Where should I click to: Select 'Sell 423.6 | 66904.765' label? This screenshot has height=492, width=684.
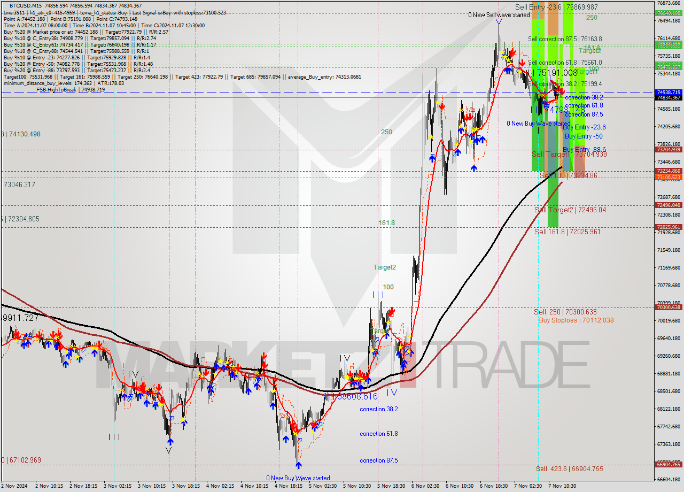pos(570,469)
